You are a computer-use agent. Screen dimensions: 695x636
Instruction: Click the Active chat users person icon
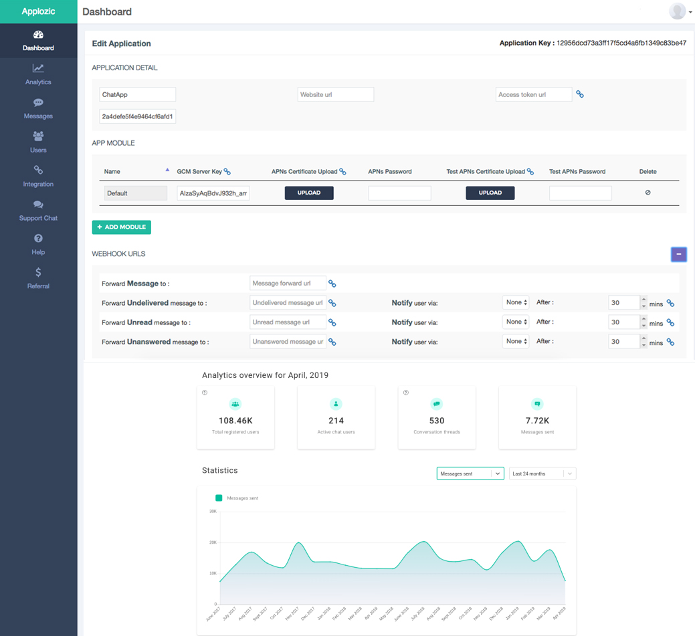click(336, 404)
